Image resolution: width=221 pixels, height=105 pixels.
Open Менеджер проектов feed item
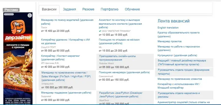coord(169,41)
